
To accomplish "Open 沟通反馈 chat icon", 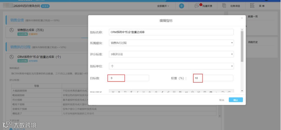I will [197, 6].
